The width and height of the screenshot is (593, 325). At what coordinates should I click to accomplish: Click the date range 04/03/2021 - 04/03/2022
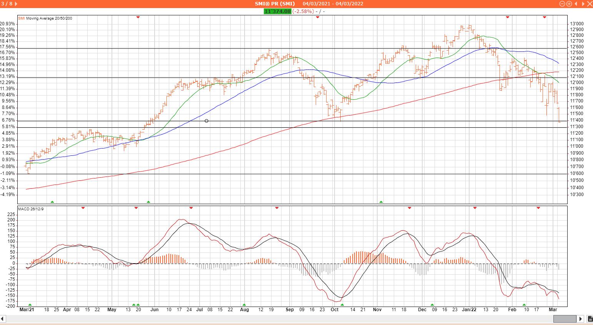coord(333,4)
